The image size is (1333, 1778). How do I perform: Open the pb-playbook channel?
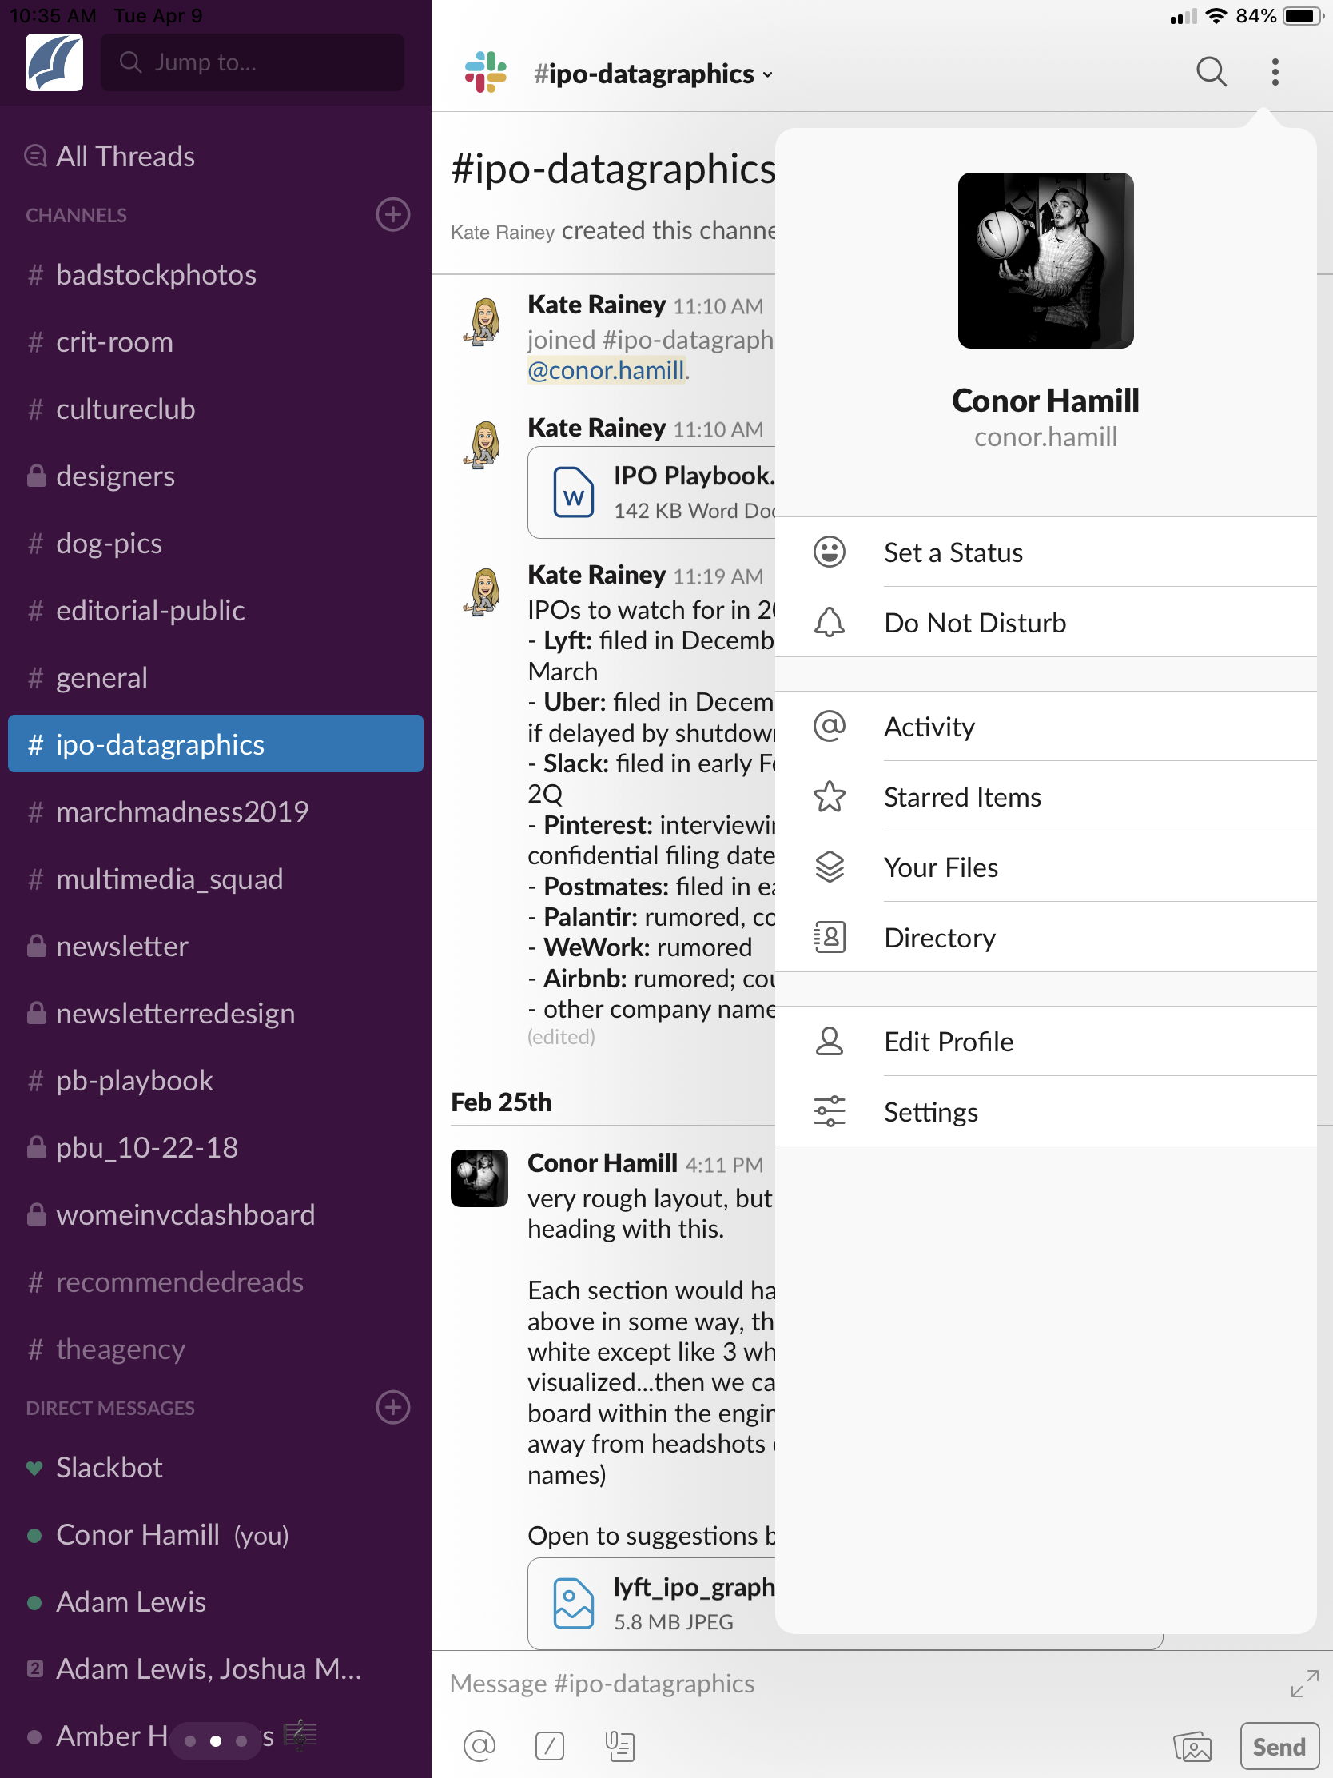[x=215, y=1080]
